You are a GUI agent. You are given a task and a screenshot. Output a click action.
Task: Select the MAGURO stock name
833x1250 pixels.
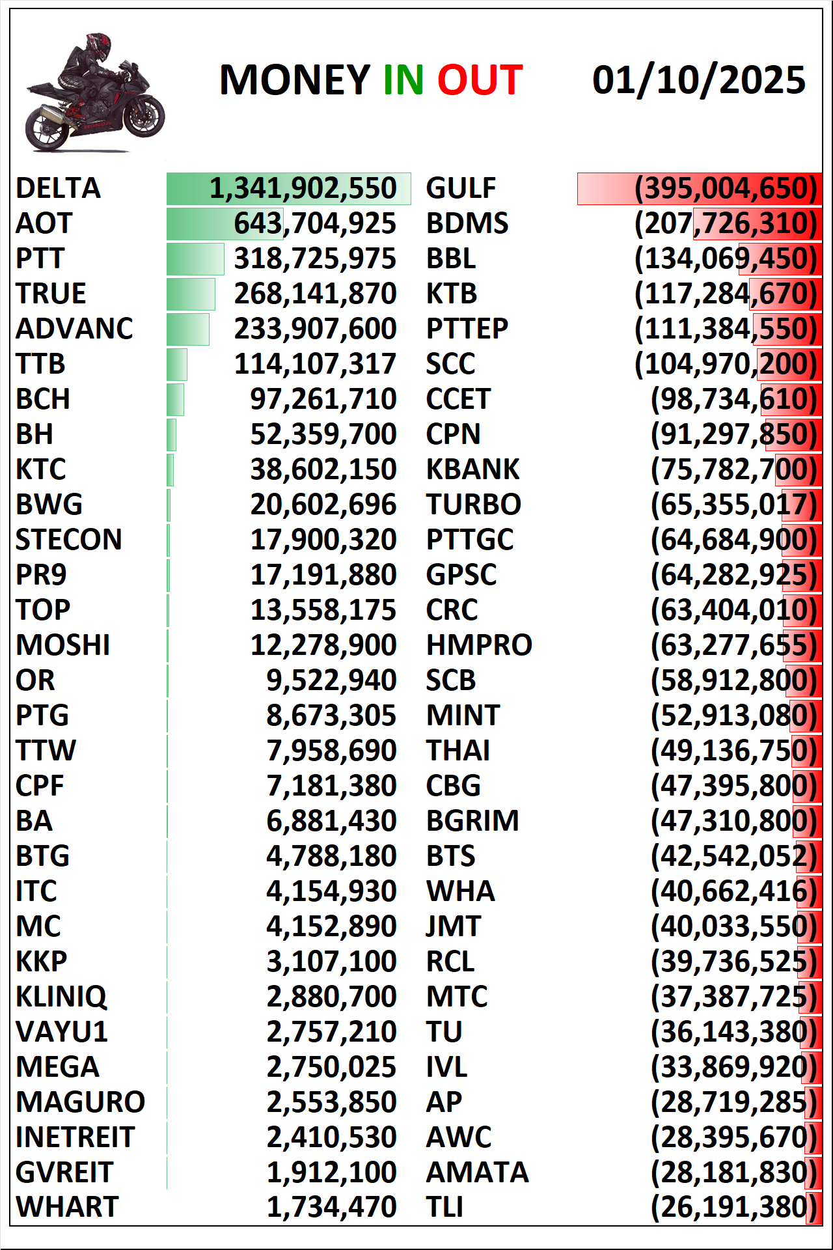pyautogui.click(x=80, y=1102)
